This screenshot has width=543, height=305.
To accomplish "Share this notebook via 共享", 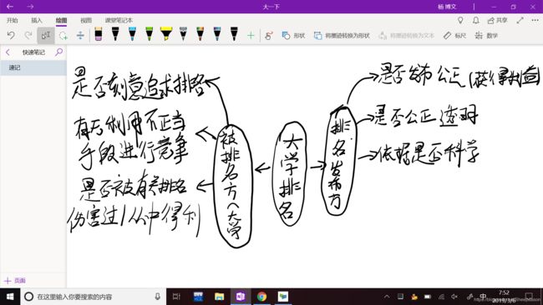I will [497, 20].
